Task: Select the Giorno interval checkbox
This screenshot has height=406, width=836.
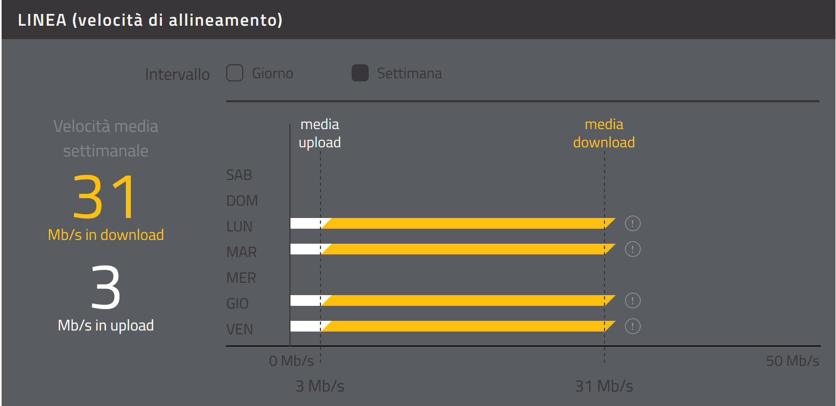Action: click(235, 73)
